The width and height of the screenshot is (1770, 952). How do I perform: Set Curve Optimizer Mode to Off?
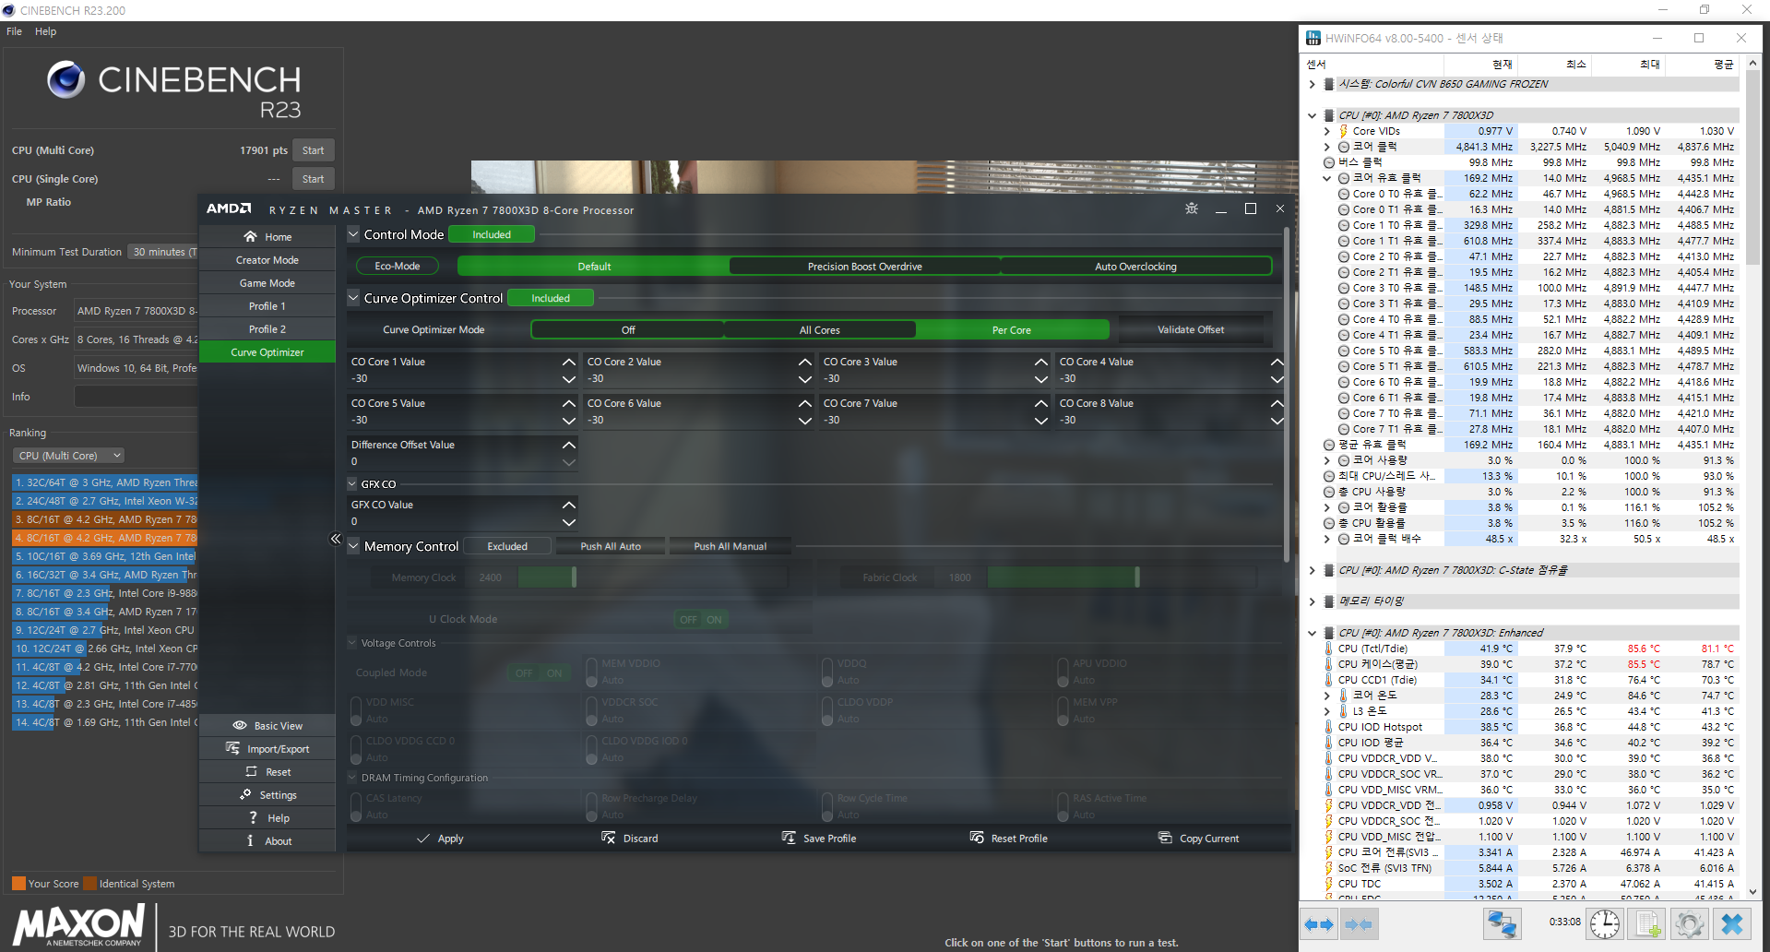coord(628,329)
